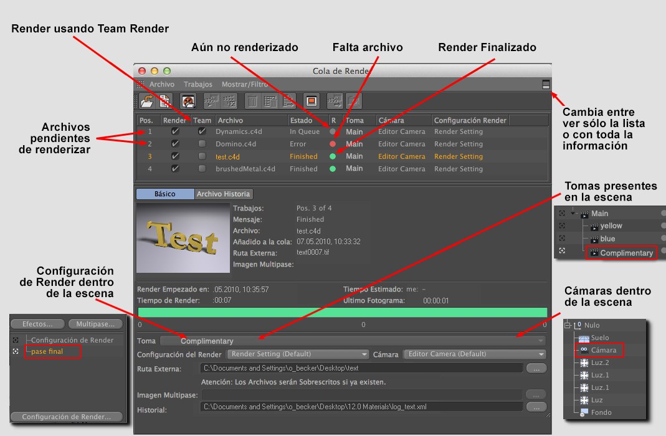Image resolution: width=666 pixels, height=436 pixels.
Task: Click the green render progress bar
Action: [x=342, y=313]
